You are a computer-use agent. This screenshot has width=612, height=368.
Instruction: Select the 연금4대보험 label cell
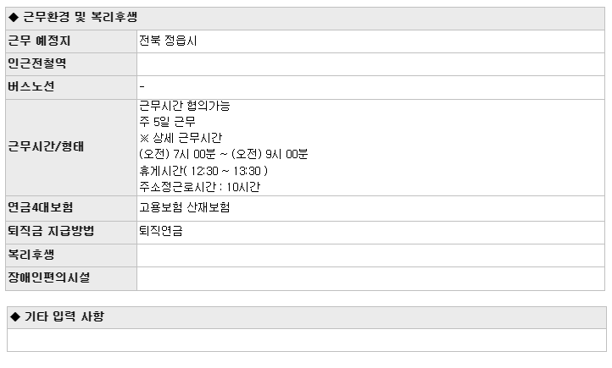71,209
